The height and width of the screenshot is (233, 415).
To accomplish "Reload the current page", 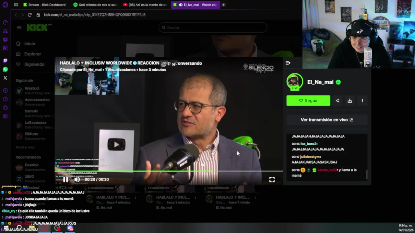I will (x=30, y=15).
